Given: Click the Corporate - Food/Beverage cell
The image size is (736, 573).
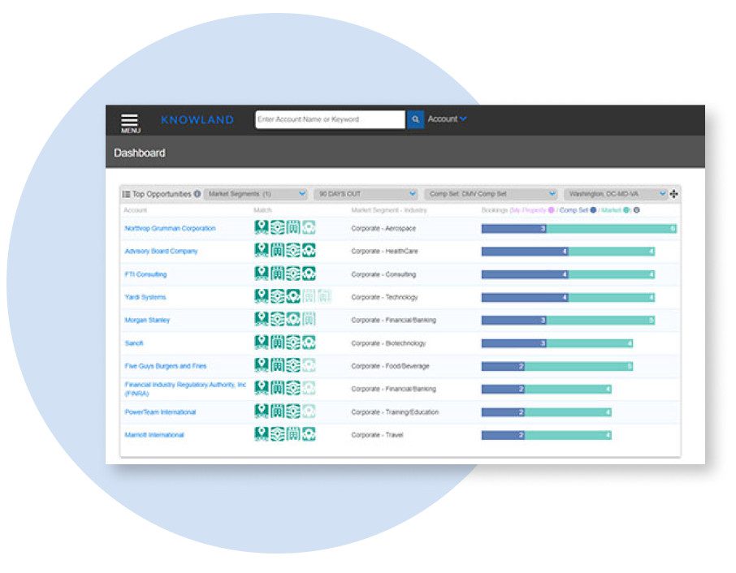Looking at the screenshot, I should pos(390,366).
